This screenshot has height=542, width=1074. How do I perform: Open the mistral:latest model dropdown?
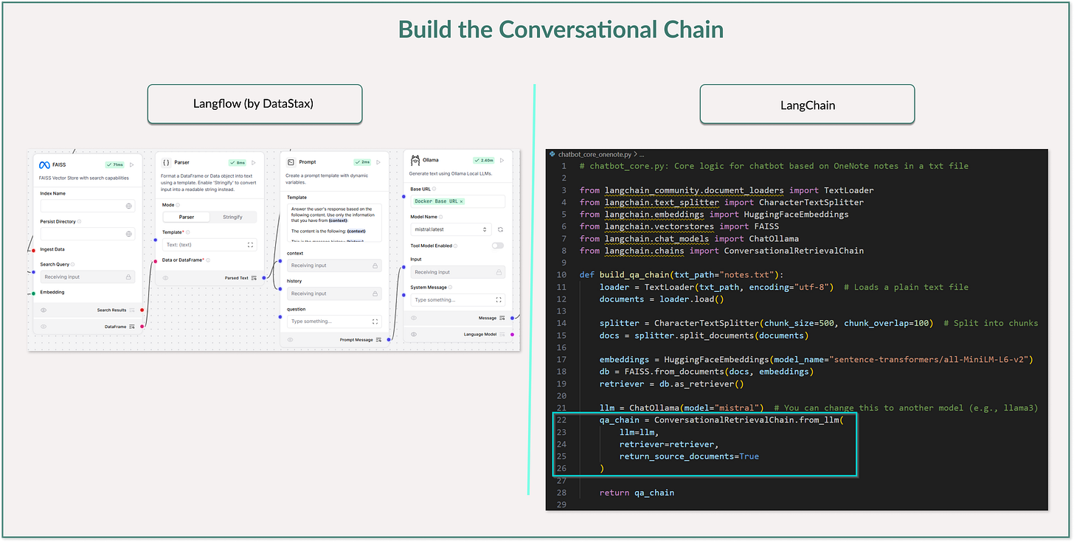pos(451,229)
